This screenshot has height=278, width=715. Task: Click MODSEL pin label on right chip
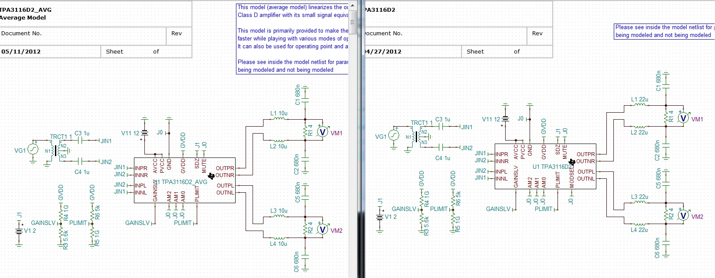572,179
